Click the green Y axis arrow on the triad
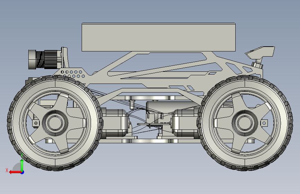Image resolution: width=300 pixels, height=194 pixels. (22, 165)
